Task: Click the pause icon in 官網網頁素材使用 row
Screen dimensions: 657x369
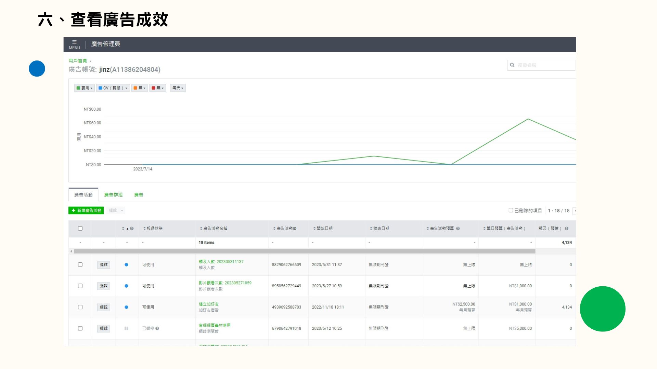Action: coord(126,328)
